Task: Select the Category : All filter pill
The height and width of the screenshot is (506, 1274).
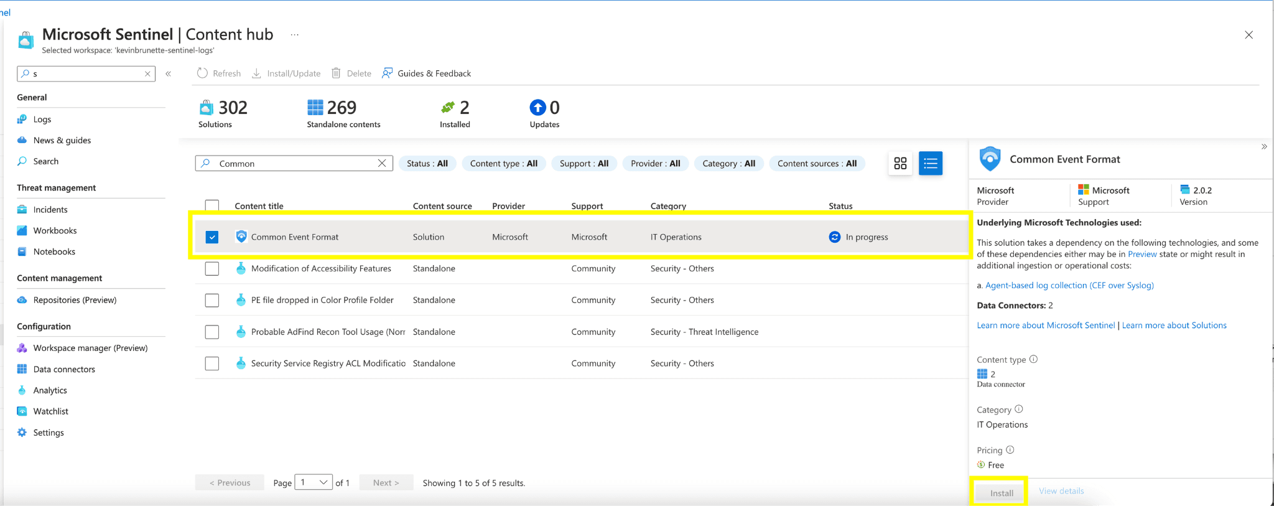Action: [728, 164]
